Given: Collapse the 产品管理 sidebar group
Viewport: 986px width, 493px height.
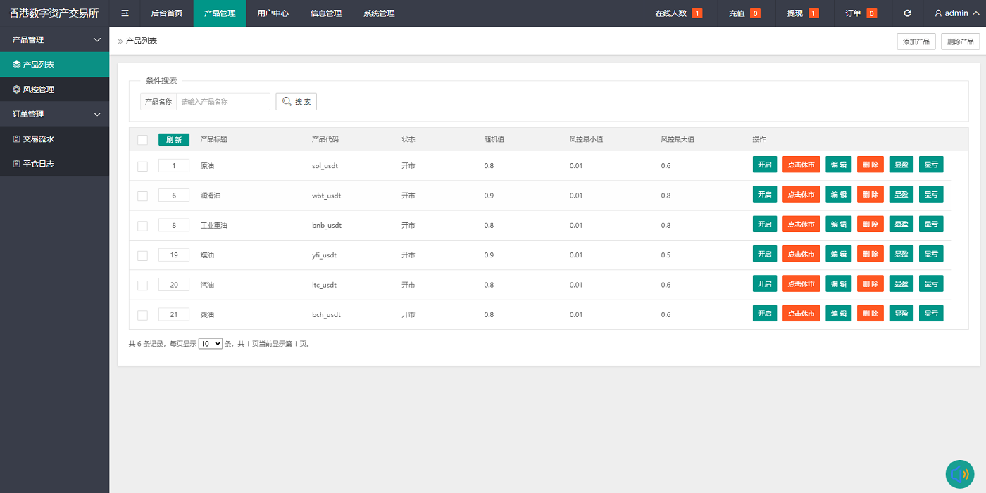Looking at the screenshot, I should point(97,40).
